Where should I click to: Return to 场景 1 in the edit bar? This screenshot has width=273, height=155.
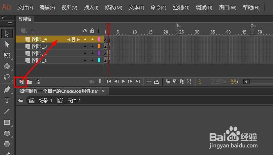point(46,100)
